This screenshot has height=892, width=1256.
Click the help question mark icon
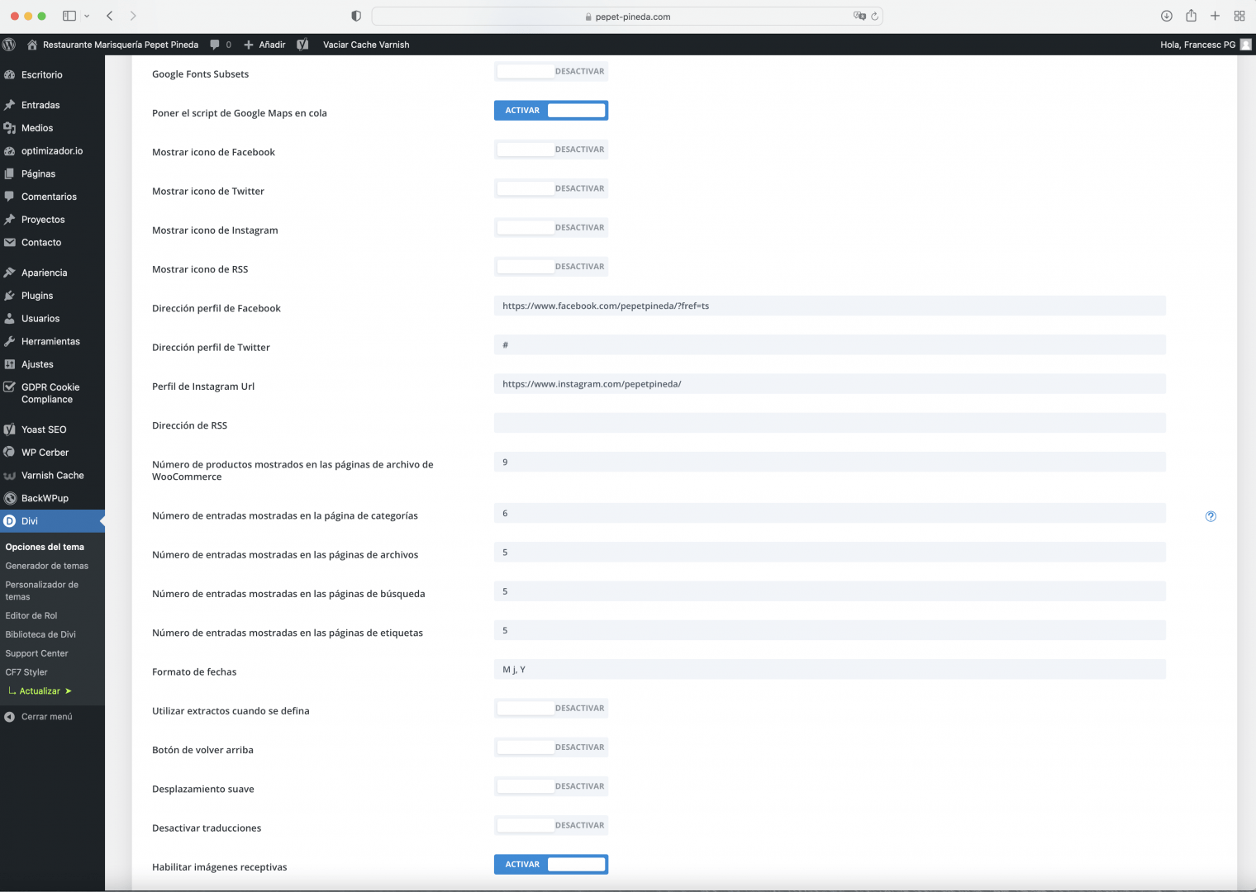click(1211, 516)
